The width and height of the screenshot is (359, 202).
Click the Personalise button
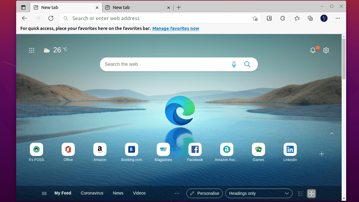[205, 193]
